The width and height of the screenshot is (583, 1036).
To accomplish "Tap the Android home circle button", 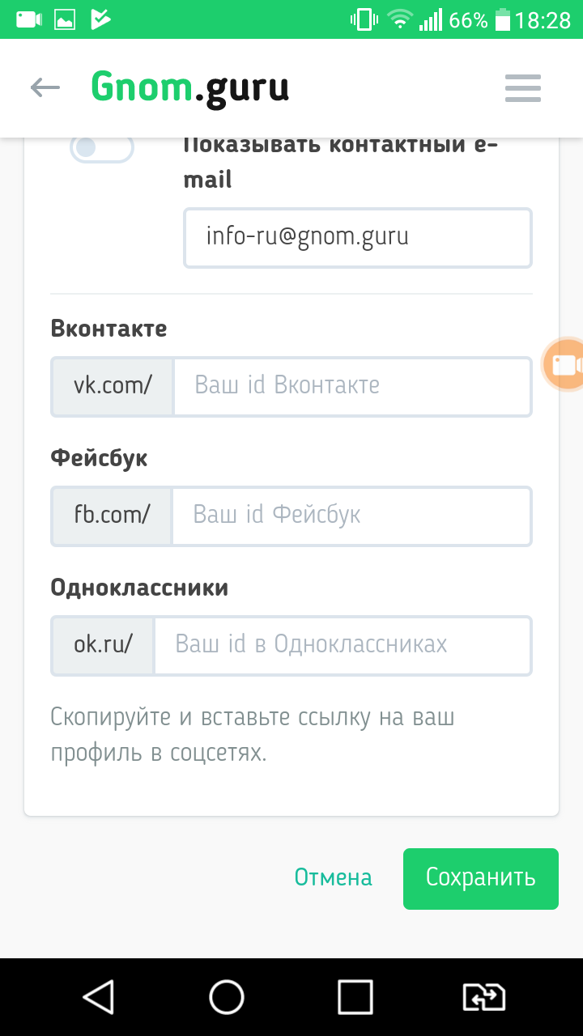I will click(227, 996).
